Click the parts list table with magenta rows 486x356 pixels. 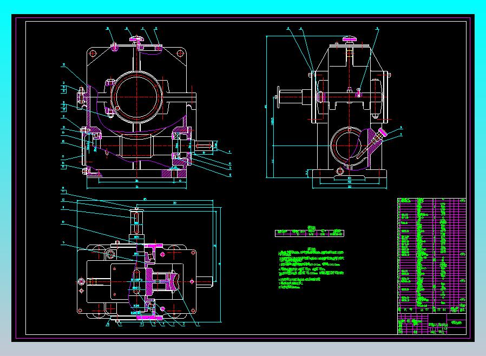click(x=431, y=255)
